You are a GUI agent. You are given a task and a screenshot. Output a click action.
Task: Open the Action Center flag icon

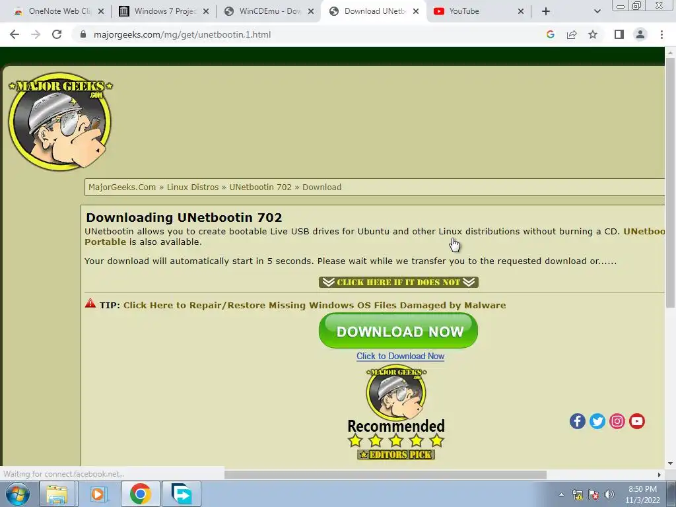tap(593, 494)
